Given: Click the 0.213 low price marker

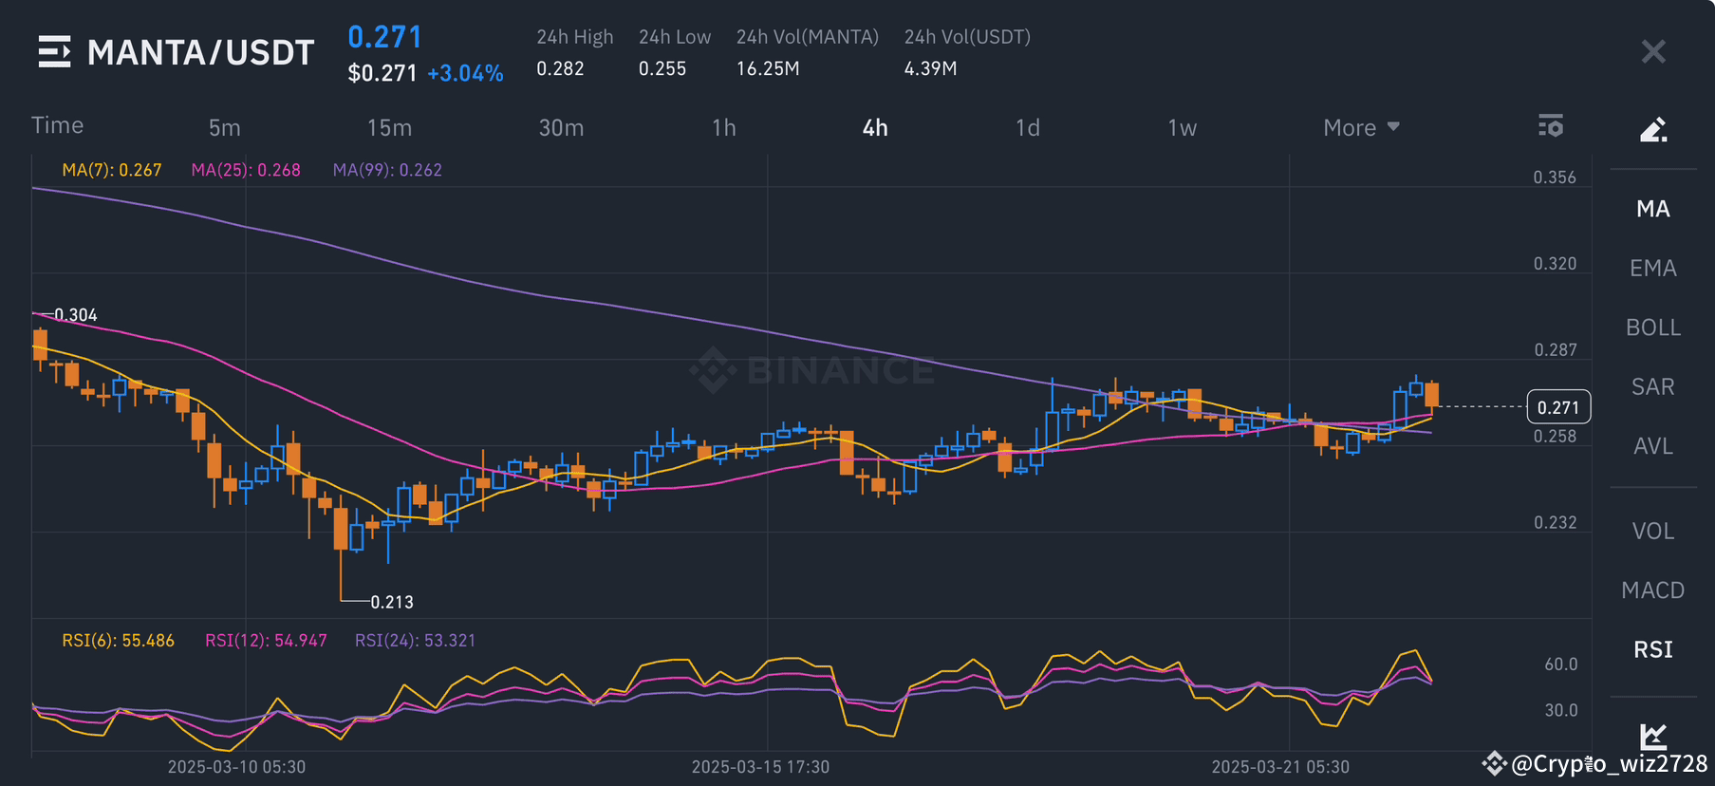Looking at the screenshot, I should coord(392,602).
